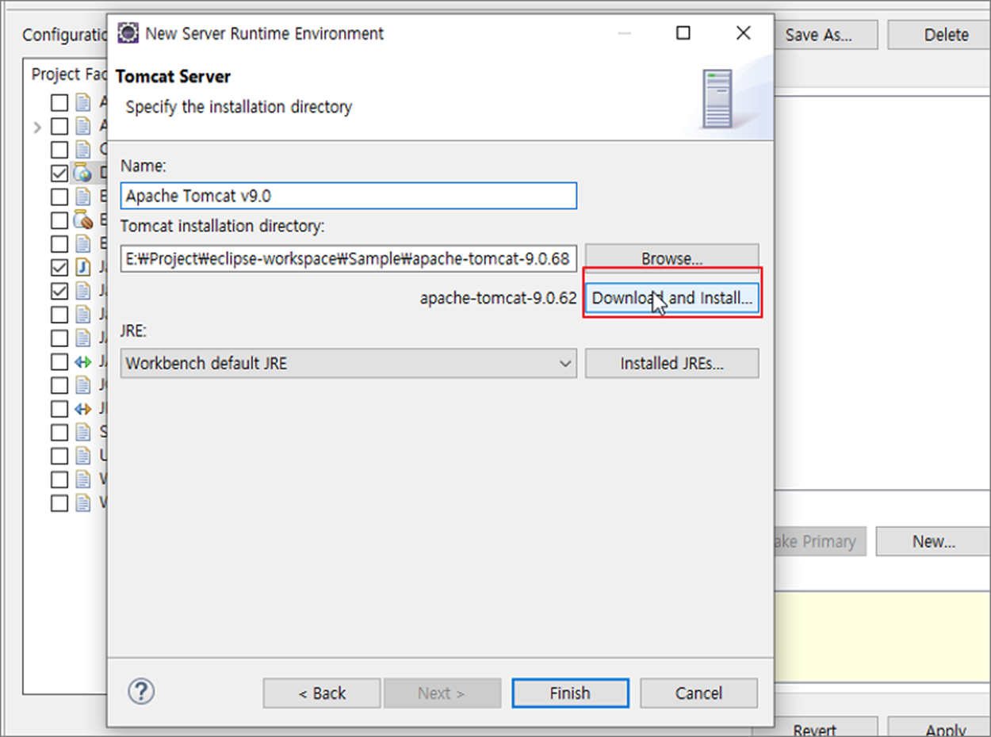Select the Java 'J' facet icon
The width and height of the screenshot is (991, 737).
82,267
